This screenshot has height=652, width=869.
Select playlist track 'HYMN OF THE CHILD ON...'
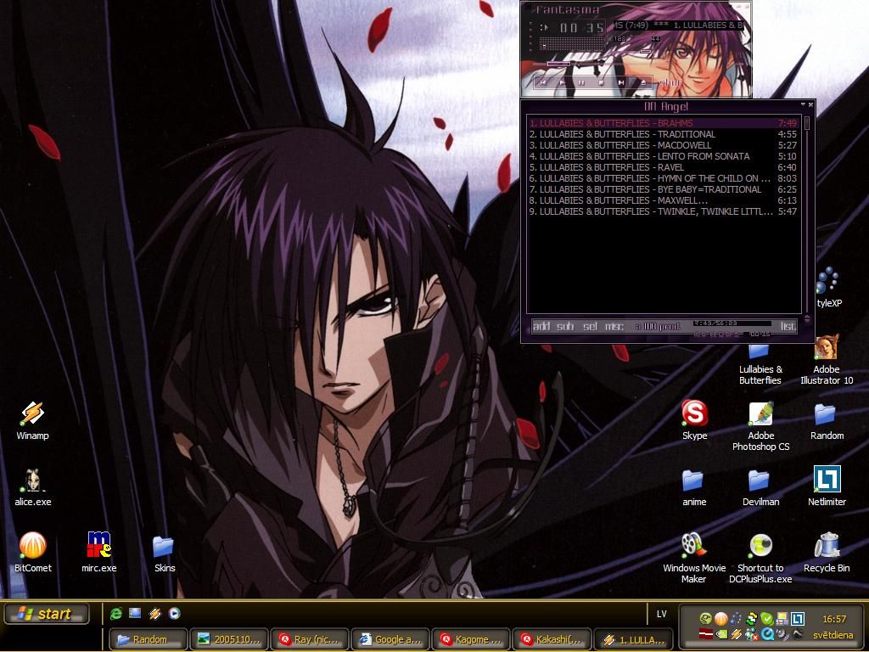pos(663,178)
